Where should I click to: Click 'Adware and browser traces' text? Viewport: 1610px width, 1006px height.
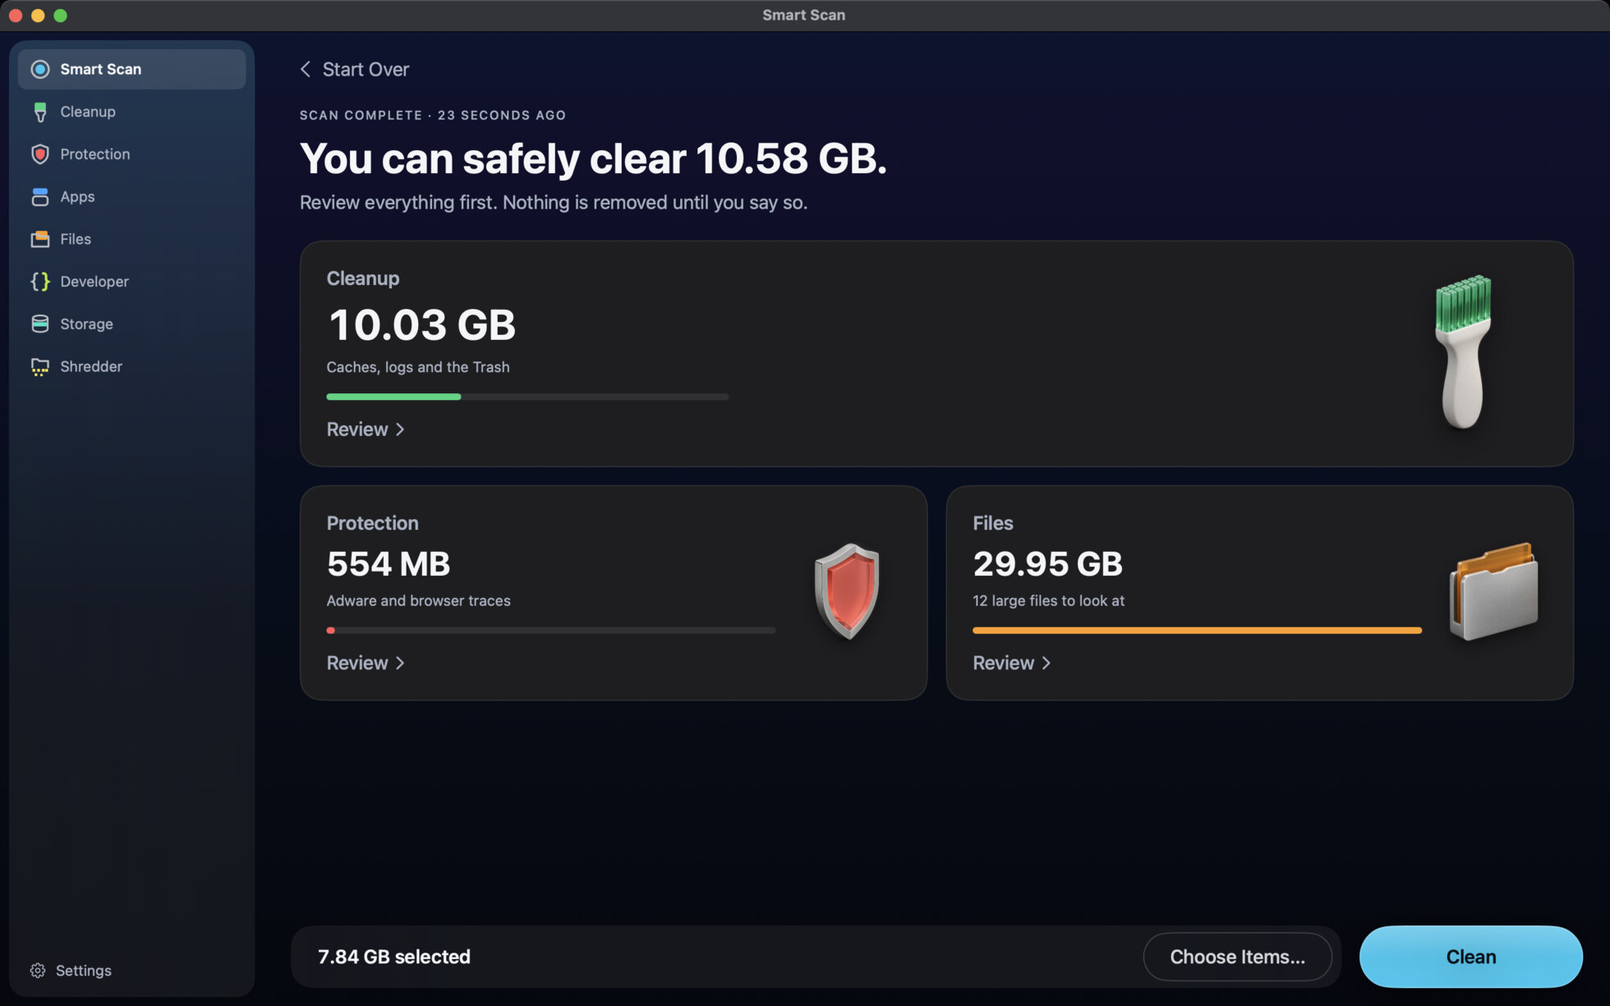(x=418, y=601)
